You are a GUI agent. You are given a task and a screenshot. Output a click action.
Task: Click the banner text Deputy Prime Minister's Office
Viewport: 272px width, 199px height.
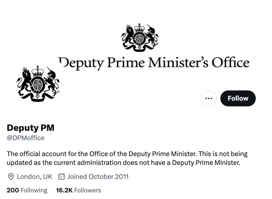(x=154, y=63)
